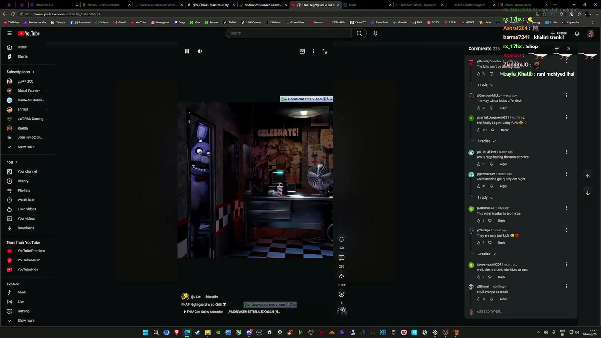Open the Short's sound thumbnail
This screenshot has height=338, width=601.
point(341,311)
